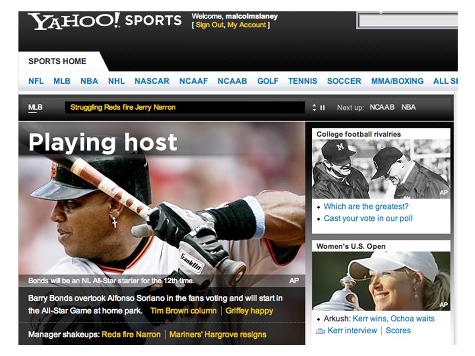Image resolution: width=475 pixels, height=356 pixels.
Task: Click the college football rivalries photo
Action: click(x=381, y=169)
